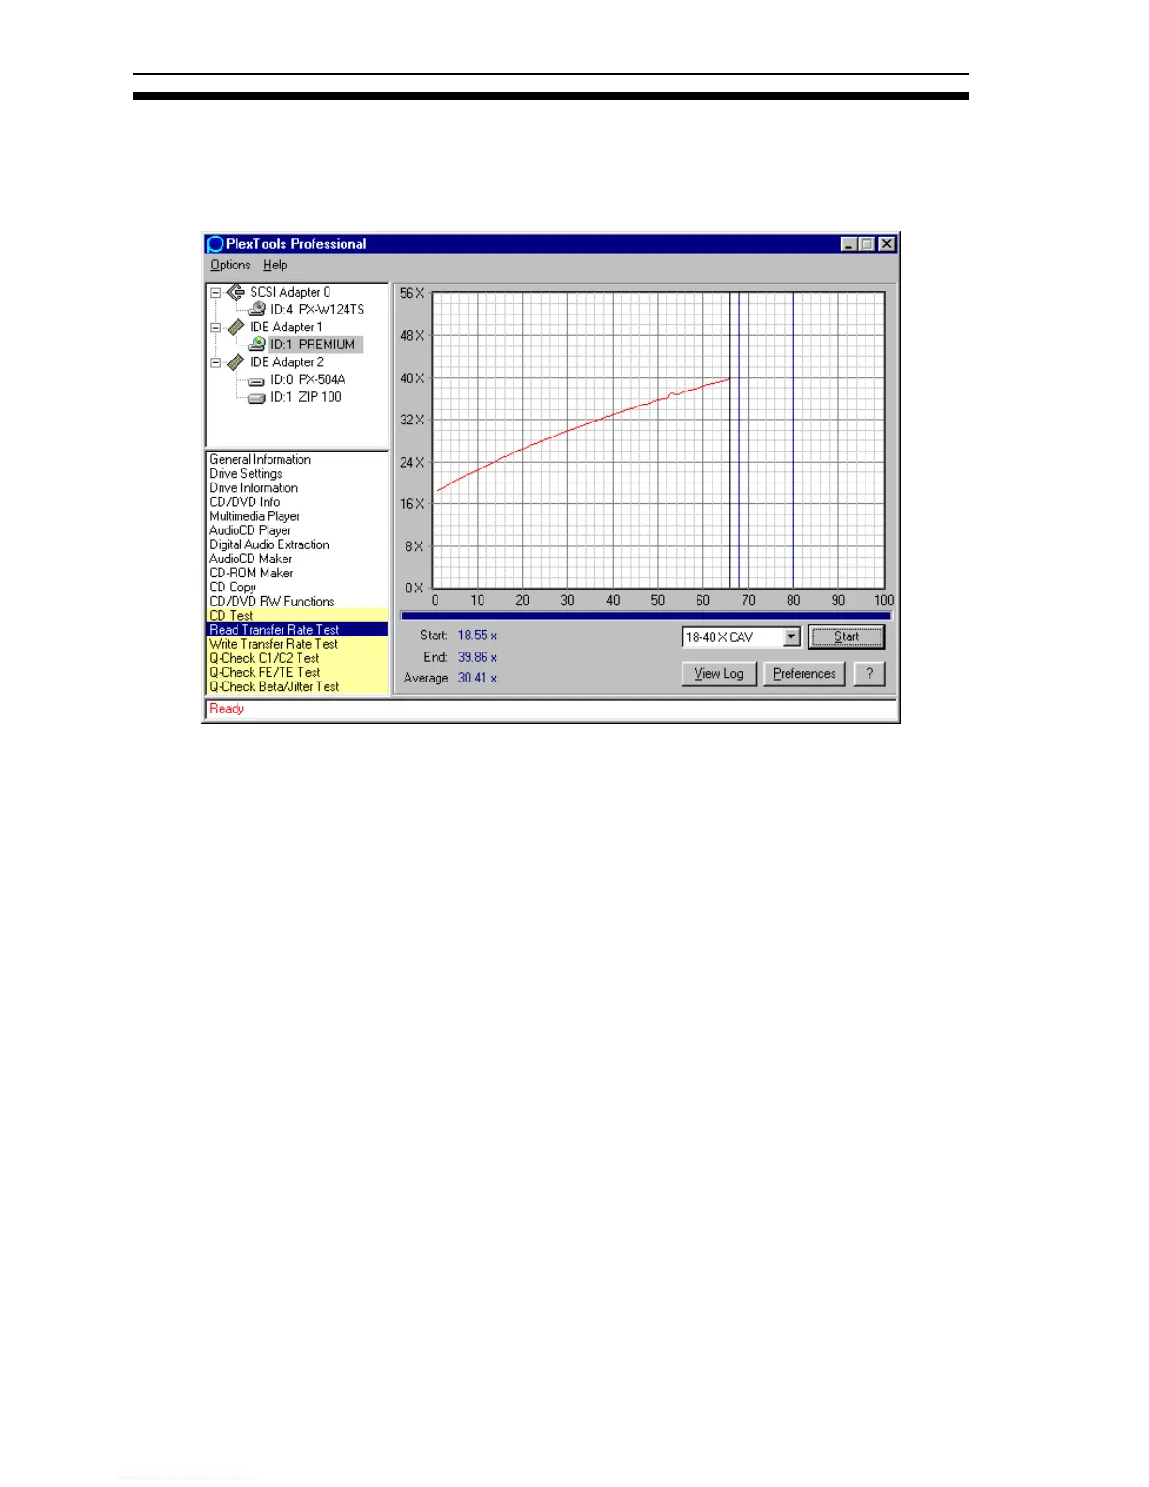Open Digital Audio Extraction
1149x1487 pixels.
click(x=269, y=544)
